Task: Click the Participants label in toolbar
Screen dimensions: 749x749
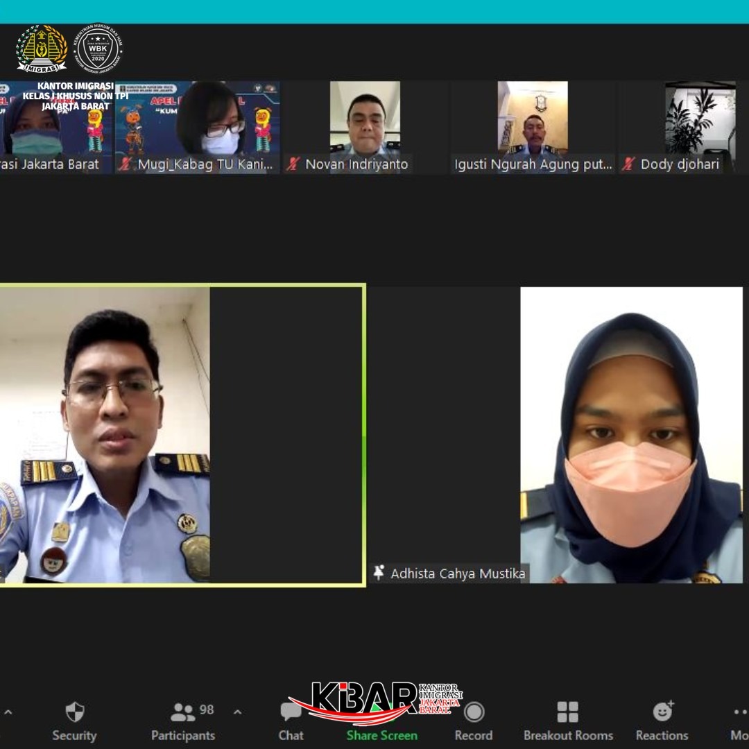Action: 183,735
